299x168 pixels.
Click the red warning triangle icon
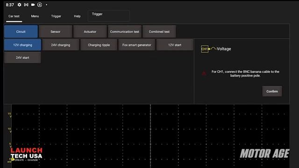[x=204, y=73]
